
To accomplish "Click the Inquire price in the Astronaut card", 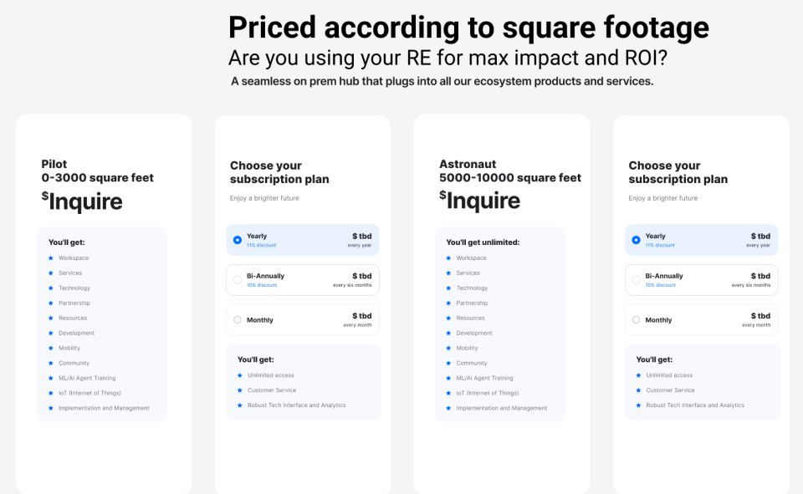I will click(483, 201).
